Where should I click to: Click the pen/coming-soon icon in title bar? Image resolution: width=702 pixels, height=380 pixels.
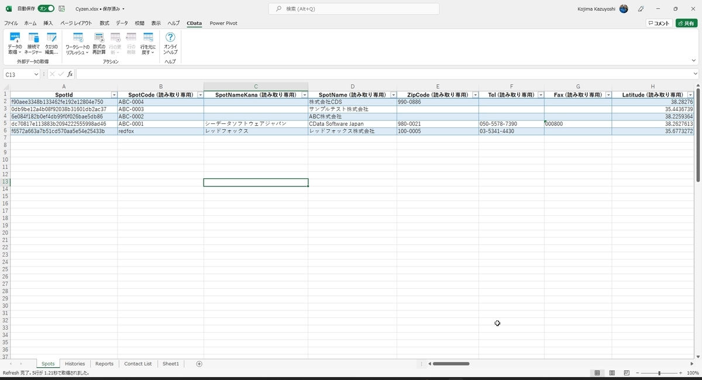point(641,9)
